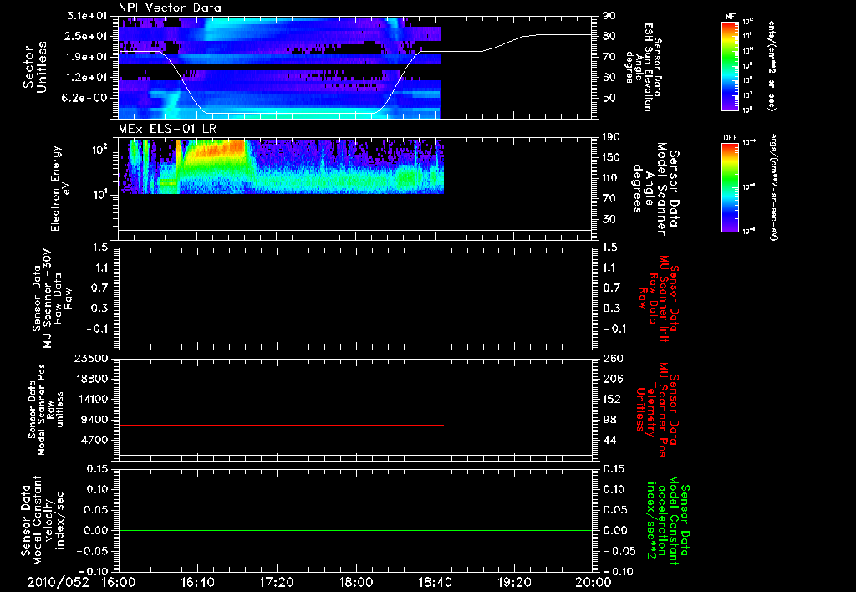Click the green line in velocity panel
The width and height of the screenshot is (856, 592).
coord(355,530)
